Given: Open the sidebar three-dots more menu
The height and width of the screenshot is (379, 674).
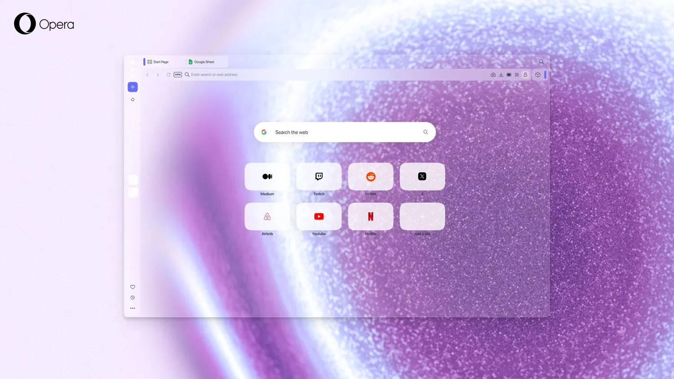Looking at the screenshot, I should click(133, 308).
